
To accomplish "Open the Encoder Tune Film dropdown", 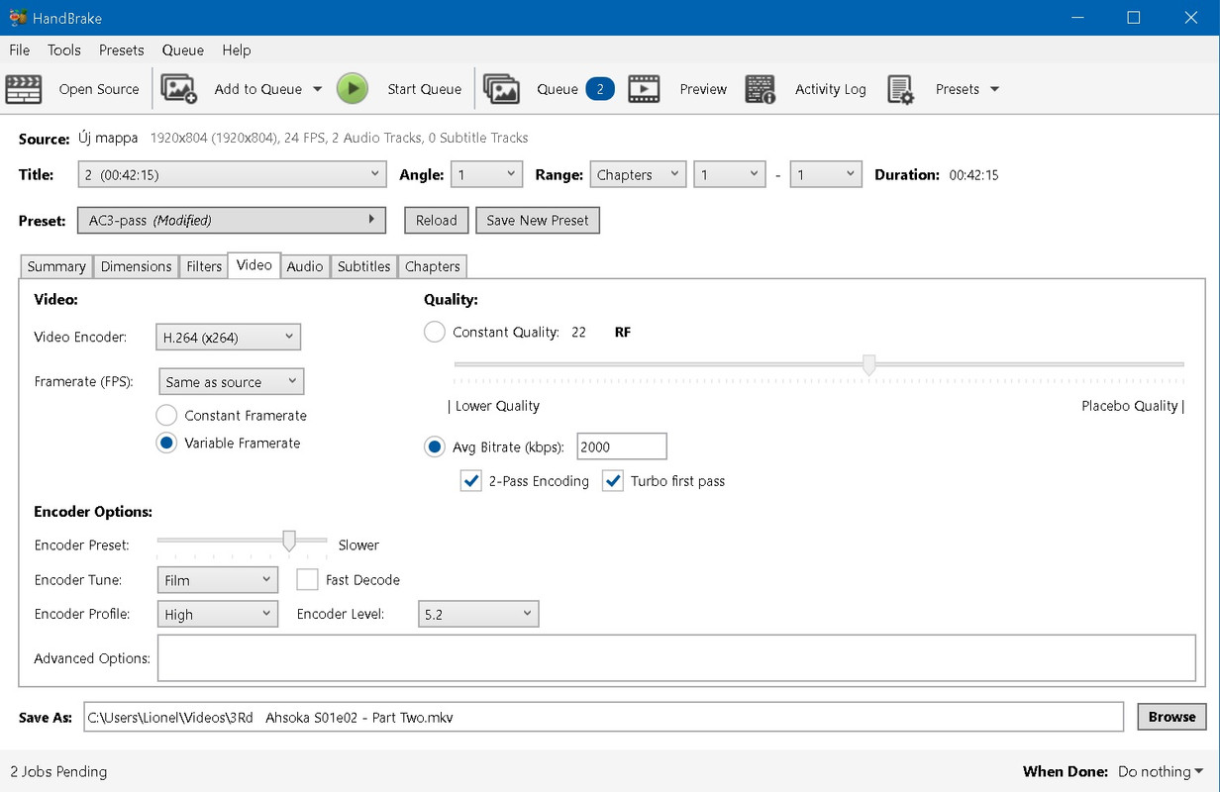I will [217, 580].
